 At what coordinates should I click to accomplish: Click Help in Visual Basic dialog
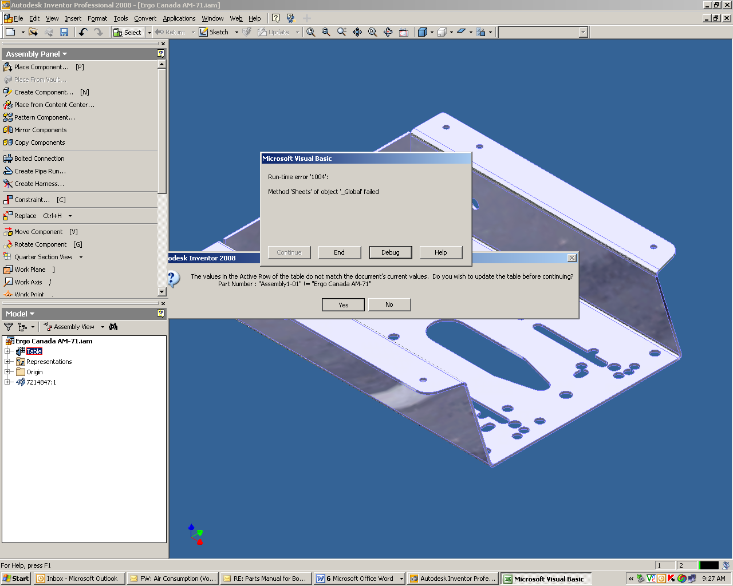coord(441,252)
